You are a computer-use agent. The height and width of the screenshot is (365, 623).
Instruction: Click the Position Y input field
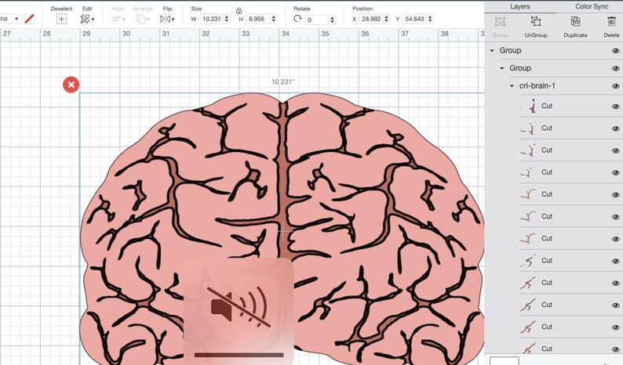[x=415, y=19]
